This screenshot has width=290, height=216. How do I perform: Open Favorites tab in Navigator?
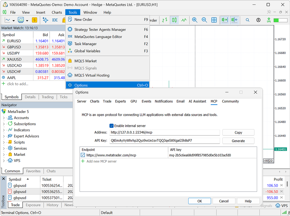coord(33,171)
